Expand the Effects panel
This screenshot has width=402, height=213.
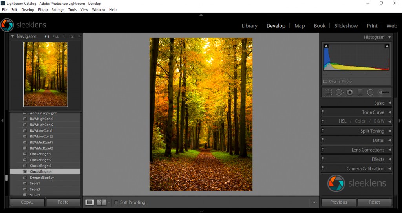click(389, 159)
